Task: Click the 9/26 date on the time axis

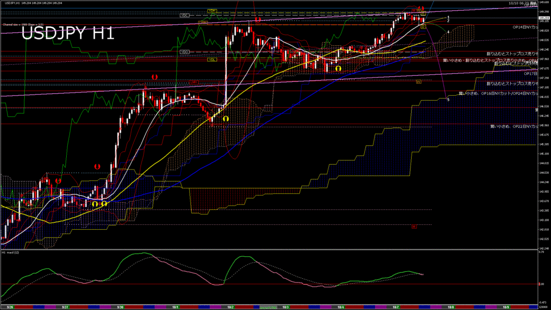Action: (x=10, y=307)
